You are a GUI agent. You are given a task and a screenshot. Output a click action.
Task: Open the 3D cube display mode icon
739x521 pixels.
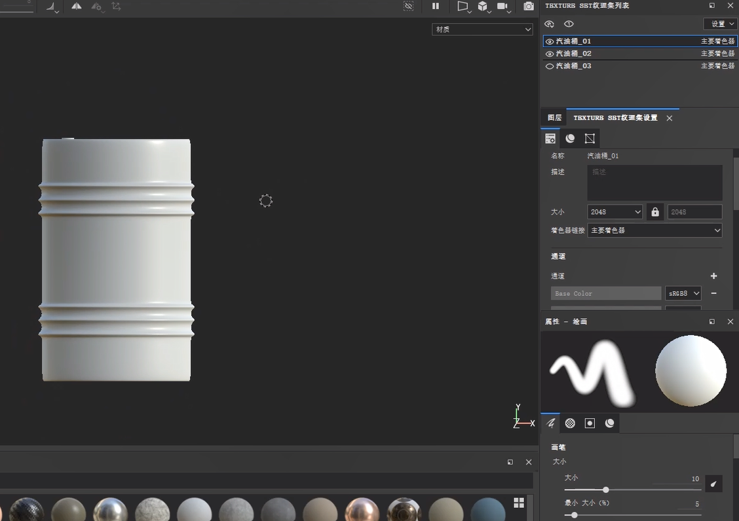(x=483, y=7)
